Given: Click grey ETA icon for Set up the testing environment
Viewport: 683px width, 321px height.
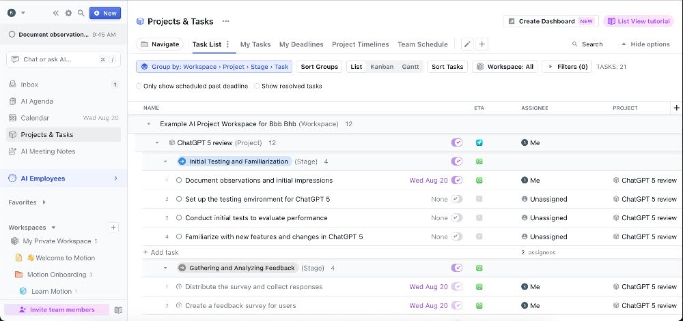Looking at the screenshot, I should (479, 200).
